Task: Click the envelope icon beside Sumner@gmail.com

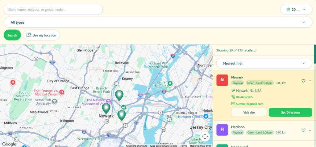Action: click(233, 104)
